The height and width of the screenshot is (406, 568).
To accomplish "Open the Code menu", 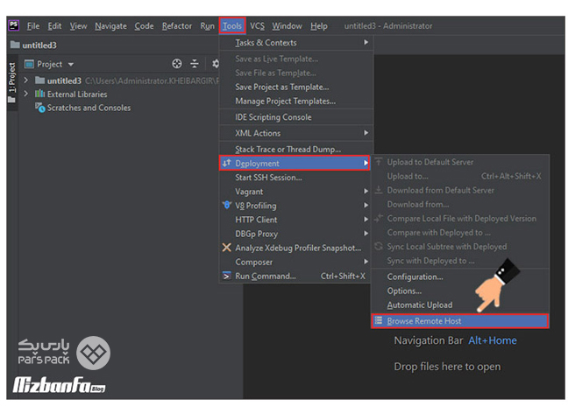I will pos(144,26).
